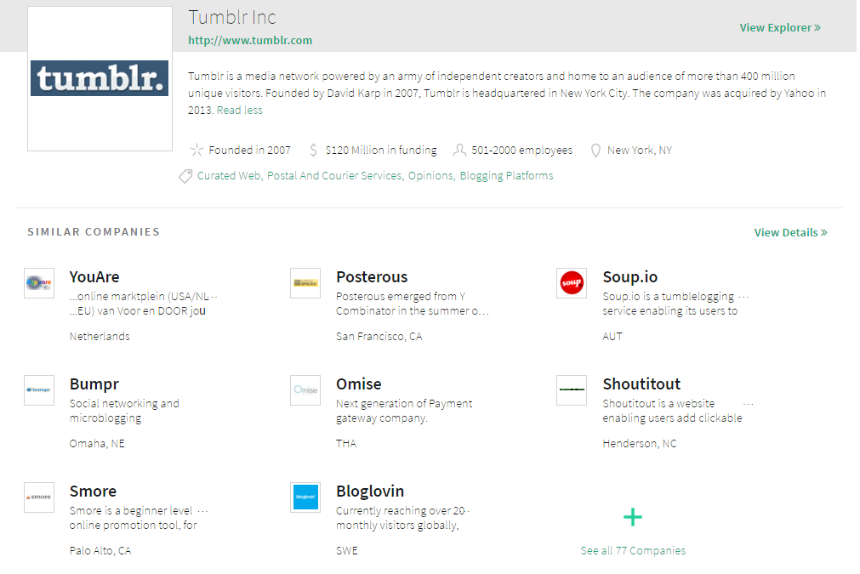Click the AUT location under Soup.io
Screen dimensions: 860x574
click(x=612, y=336)
